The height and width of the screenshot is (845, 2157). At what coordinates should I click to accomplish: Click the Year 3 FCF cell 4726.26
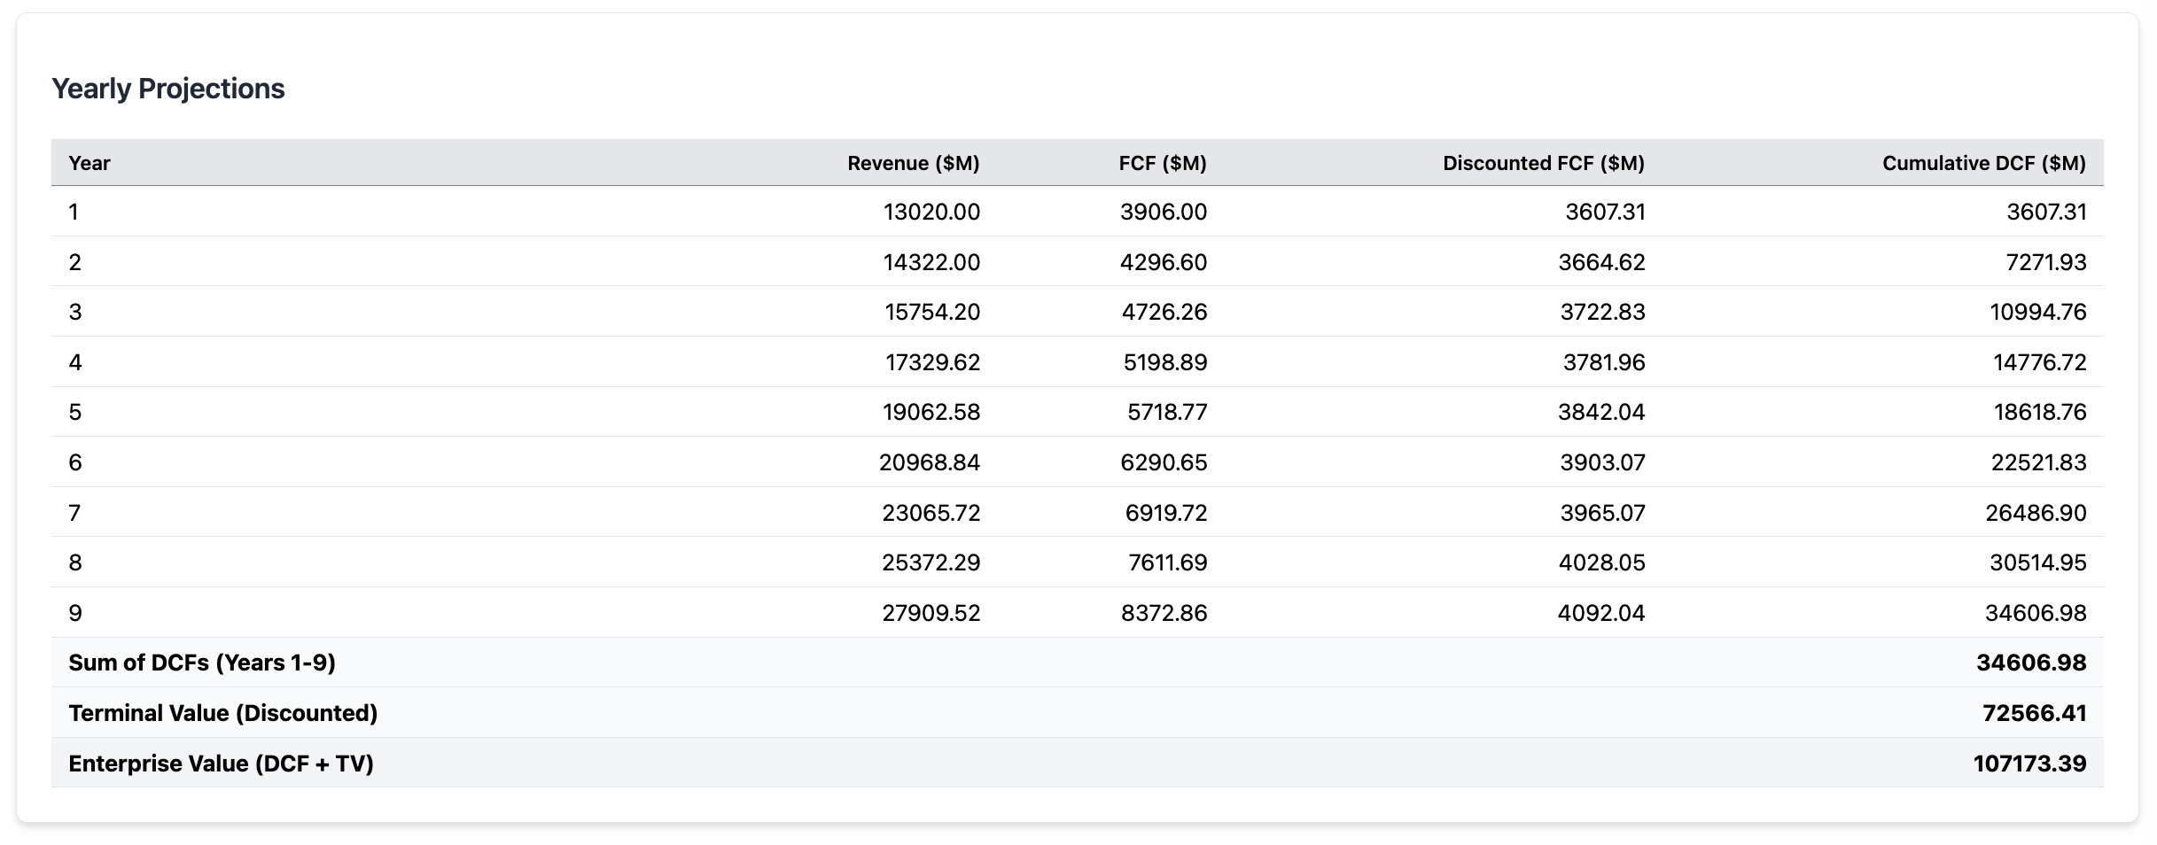click(x=1164, y=312)
